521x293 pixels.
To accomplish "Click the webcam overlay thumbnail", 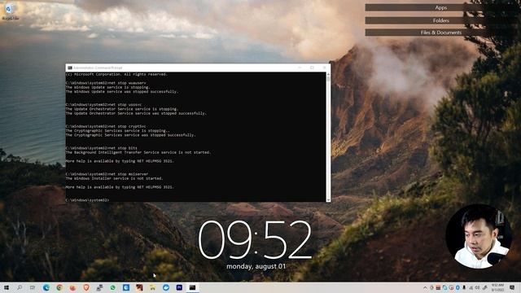I will pyautogui.click(x=479, y=237).
